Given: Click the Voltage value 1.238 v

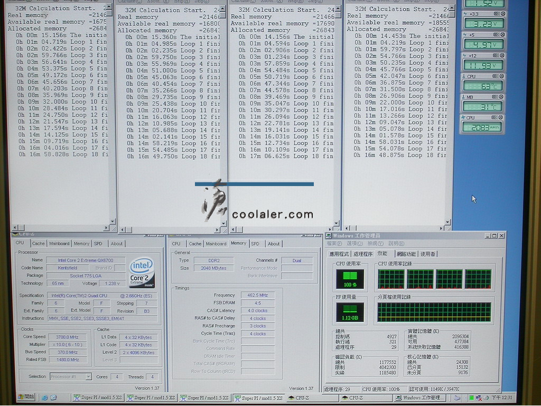Looking at the screenshot, I should click(x=112, y=283).
